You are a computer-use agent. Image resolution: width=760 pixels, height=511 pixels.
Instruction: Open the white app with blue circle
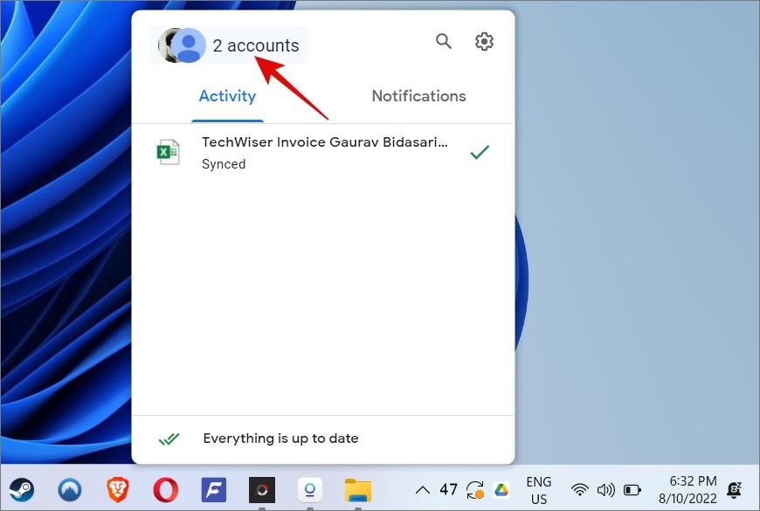click(x=310, y=490)
